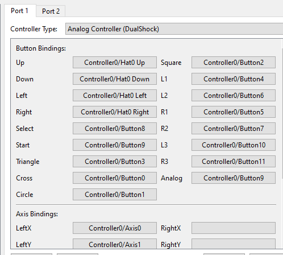This screenshot has height=255, width=283.
Task: Change the Select binding Button8
Action: [x=115, y=129]
